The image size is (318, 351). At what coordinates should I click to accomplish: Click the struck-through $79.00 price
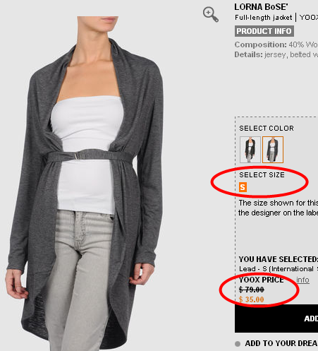point(252,290)
